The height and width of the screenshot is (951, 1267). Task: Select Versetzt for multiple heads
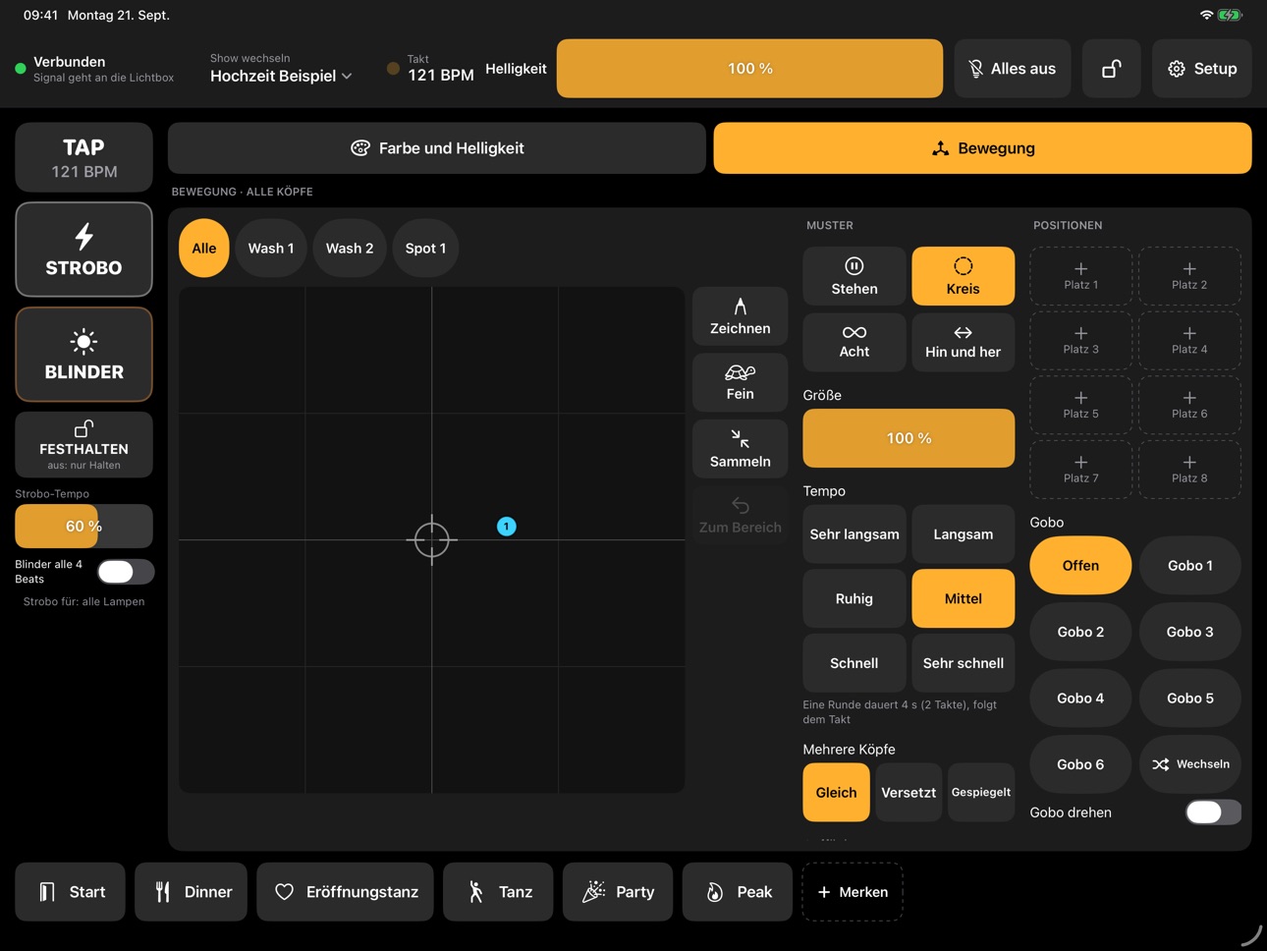(909, 793)
